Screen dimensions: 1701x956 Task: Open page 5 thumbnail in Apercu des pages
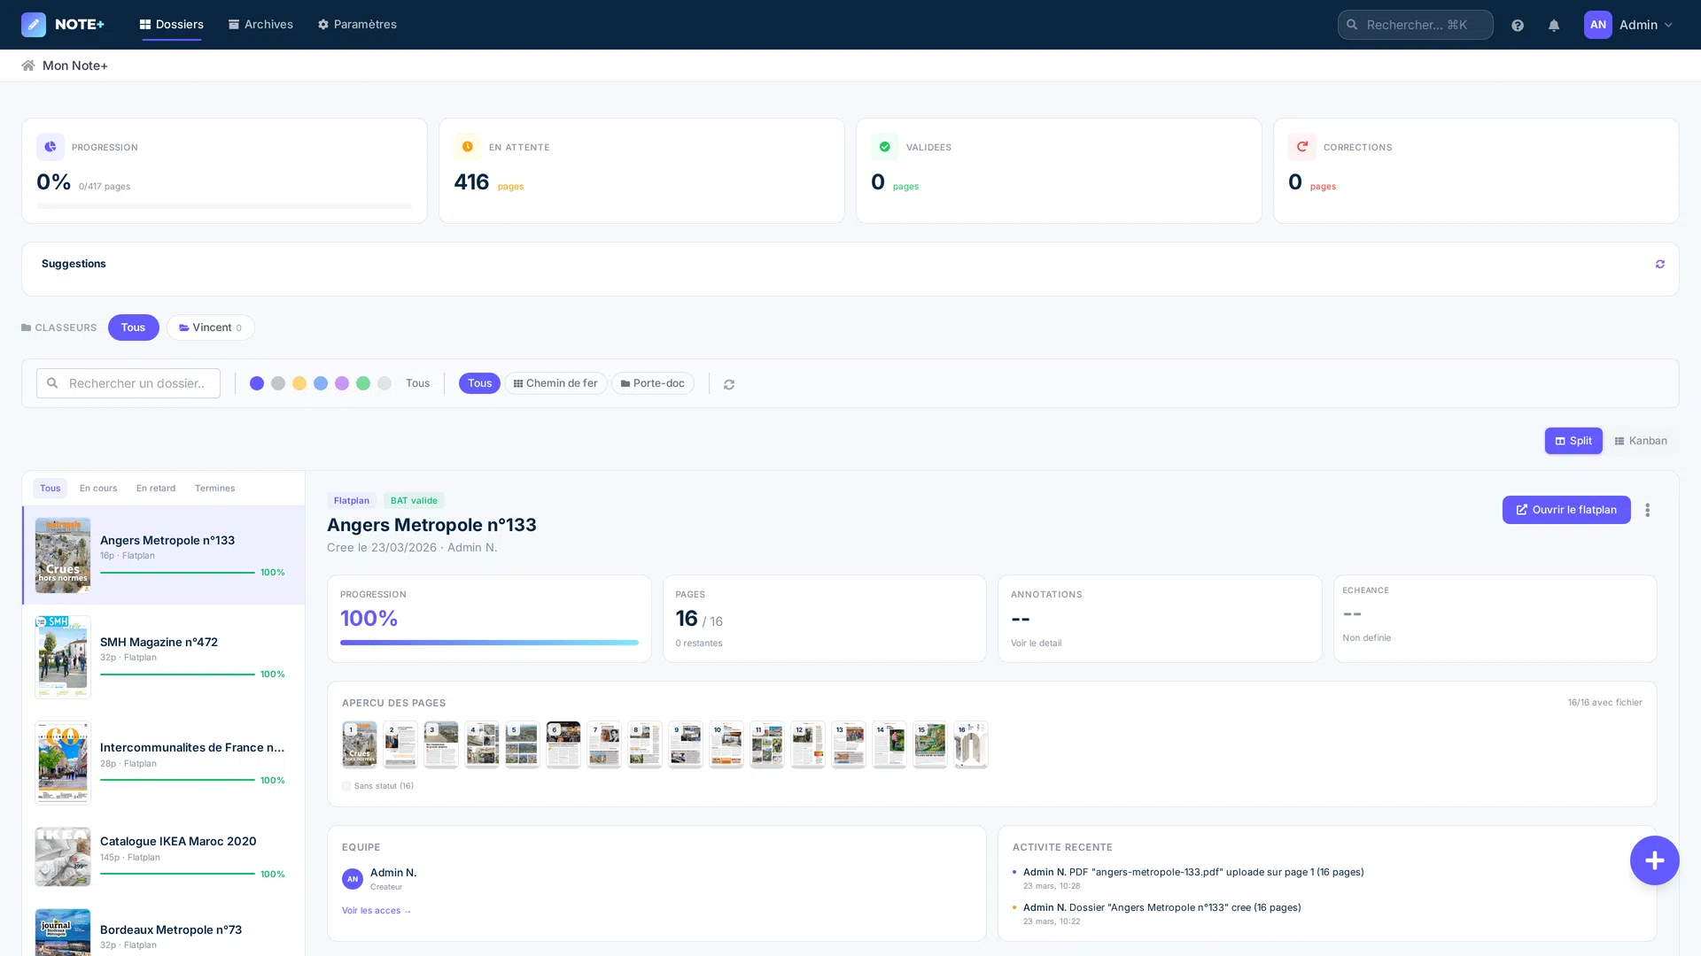(522, 744)
